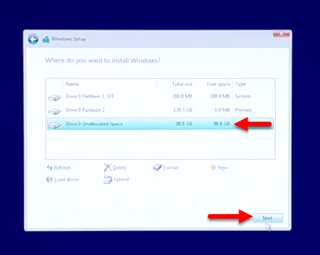Image resolution: width=320 pixels, height=255 pixels.
Task: Click 139.5 GB total size cell
Action: [x=183, y=110]
